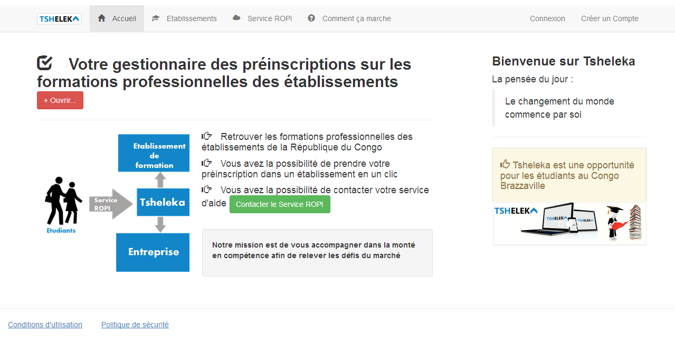Click the Tsheleka logo in navbar
675x351 pixels.
point(59,19)
